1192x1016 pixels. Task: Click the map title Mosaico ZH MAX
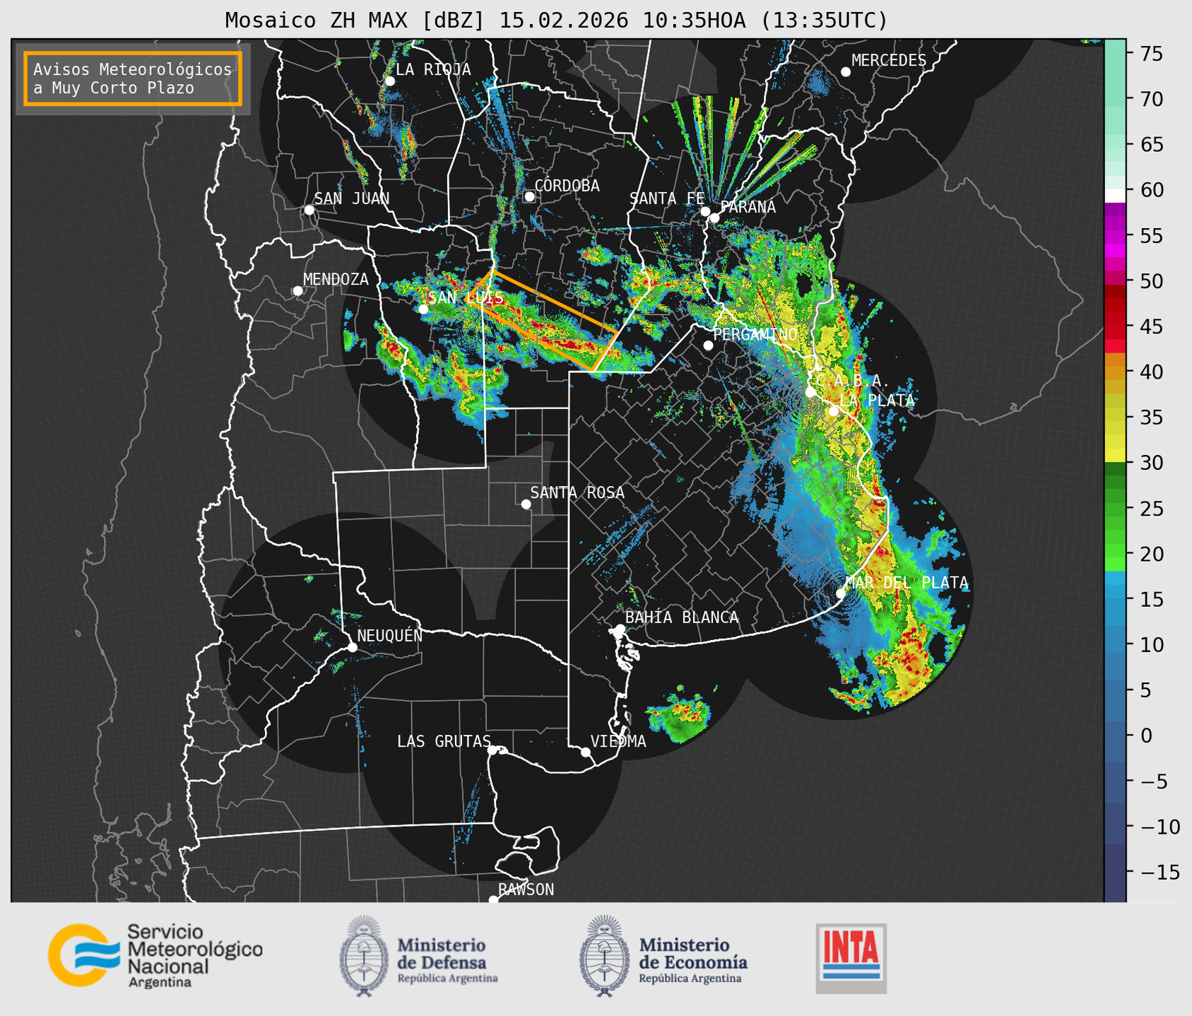click(x=556, y=20)
